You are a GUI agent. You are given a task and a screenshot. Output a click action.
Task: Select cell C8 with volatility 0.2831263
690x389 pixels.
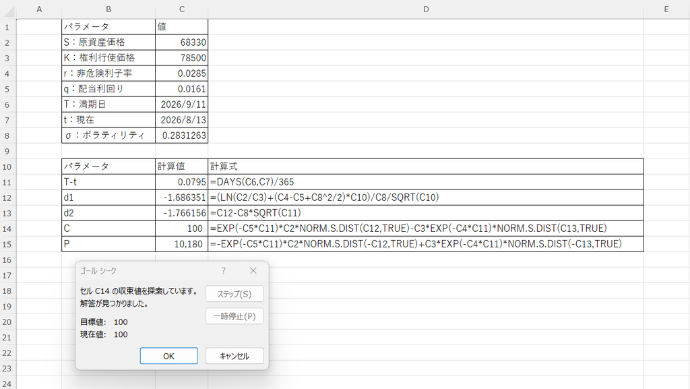click(182, 135)
